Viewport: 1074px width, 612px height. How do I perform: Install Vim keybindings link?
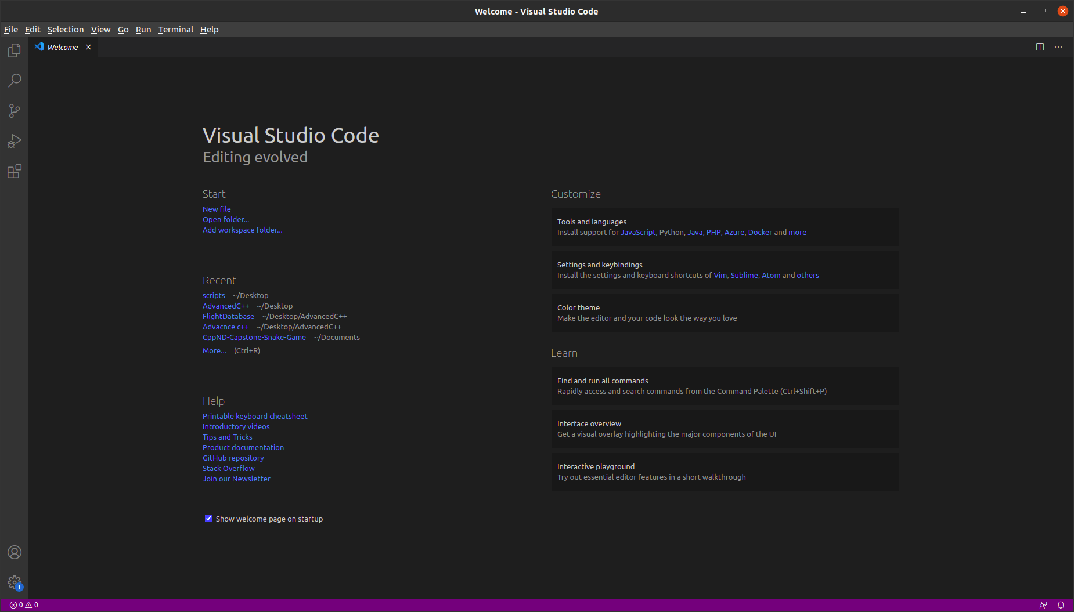(720, 275)
